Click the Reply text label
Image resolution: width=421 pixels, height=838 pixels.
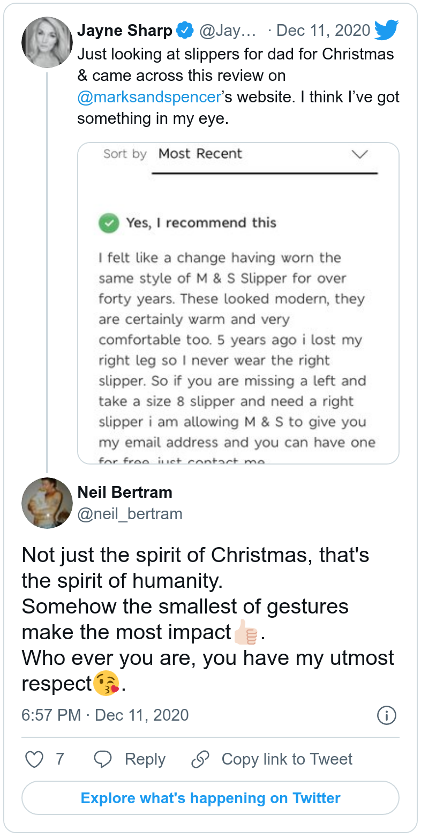click(145, 759)
